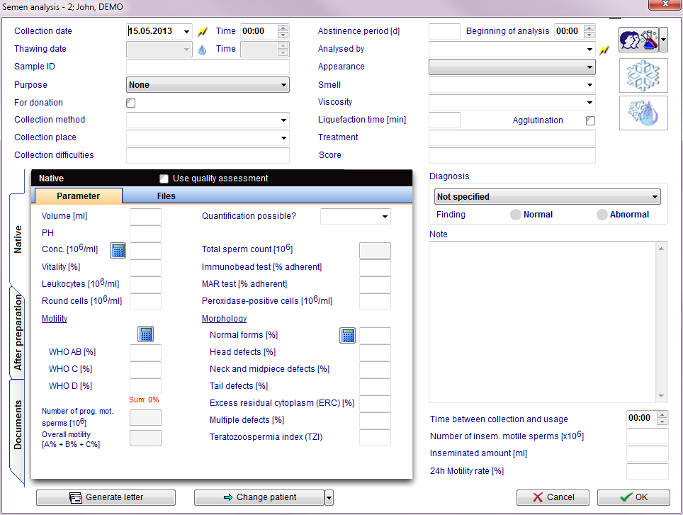Close the Semen analysis window

coord(665,4)
